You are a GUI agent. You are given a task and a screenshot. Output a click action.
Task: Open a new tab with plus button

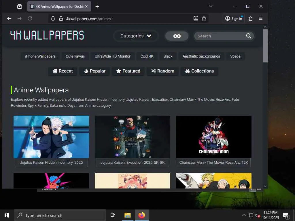(97, 7)
